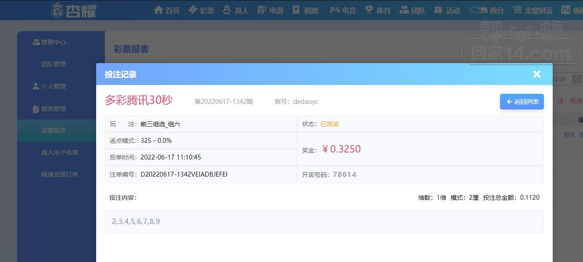
Task: Click the issue number 第20220617-1342期
Action: (x=223, y=102)
